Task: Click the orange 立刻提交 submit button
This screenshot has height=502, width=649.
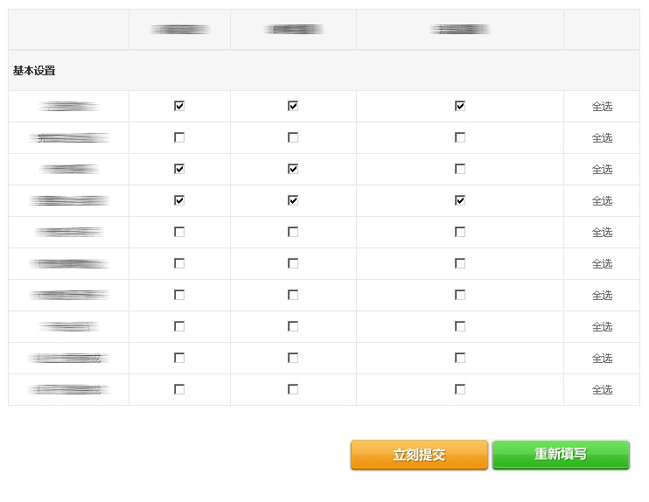Action: [x=419, y=455]
